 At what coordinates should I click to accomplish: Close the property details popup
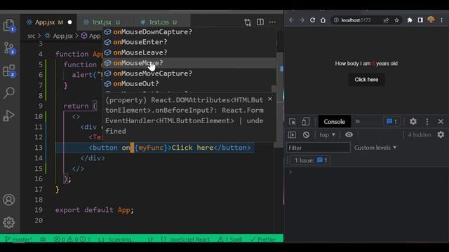pos(269,99)
